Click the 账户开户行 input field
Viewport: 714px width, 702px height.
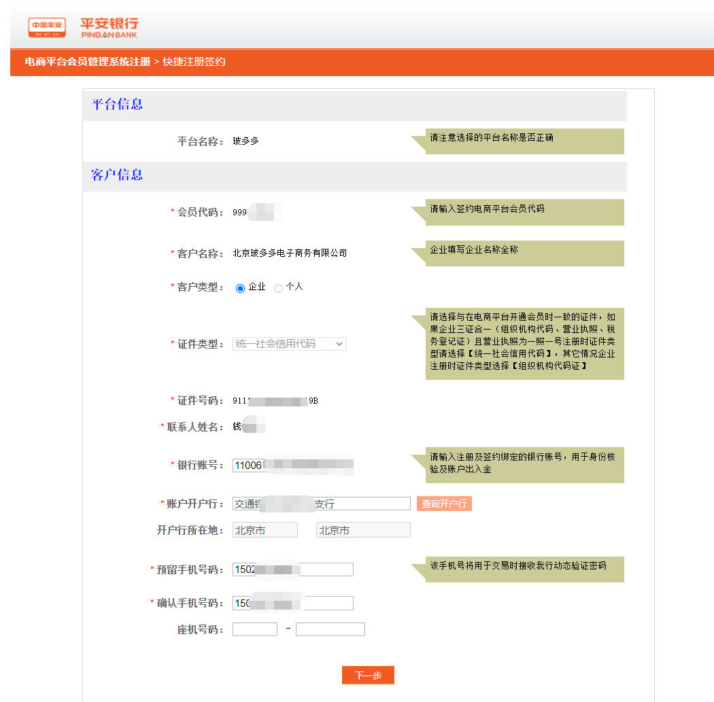pyautogui.click(x=322, y=504)
